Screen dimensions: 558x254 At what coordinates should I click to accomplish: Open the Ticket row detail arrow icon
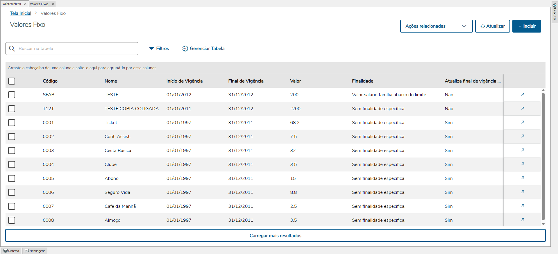pos(523,122)
